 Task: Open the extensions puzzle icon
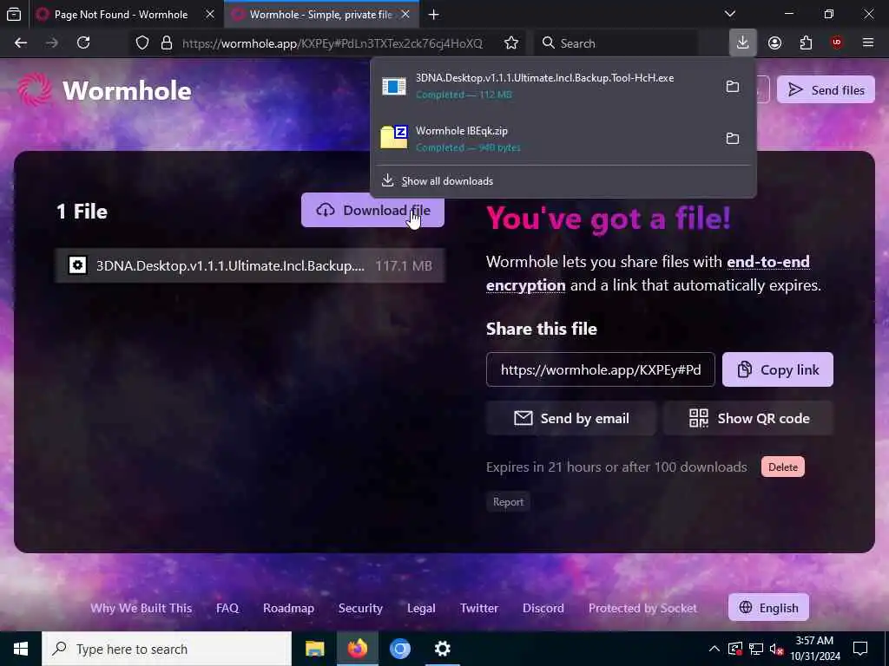point(806,43)
